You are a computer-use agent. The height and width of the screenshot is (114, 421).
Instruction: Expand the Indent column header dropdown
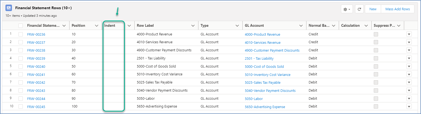(129, 26)
